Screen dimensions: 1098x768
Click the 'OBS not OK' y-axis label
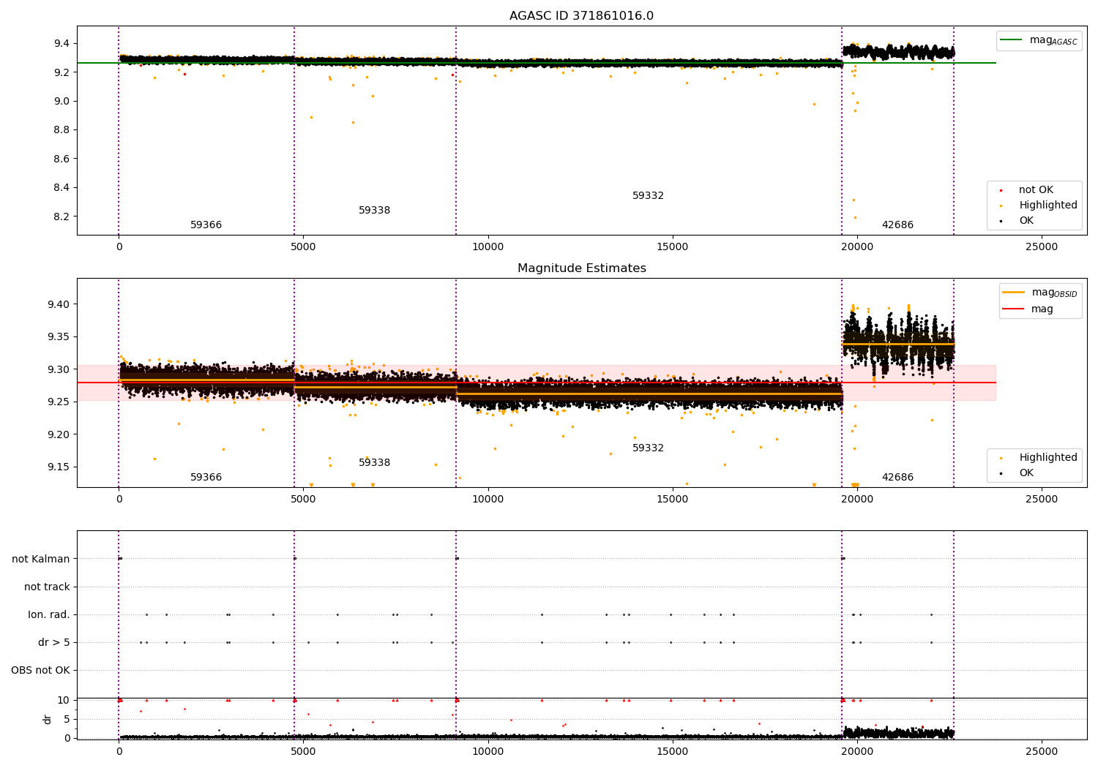click(40, 671)
